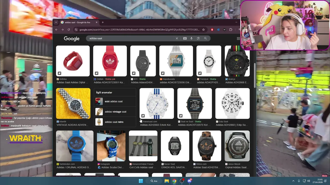This screenshot has width=330, height=185.
Task: Open a new Chrome tab
Action: (x=103, y=22)
